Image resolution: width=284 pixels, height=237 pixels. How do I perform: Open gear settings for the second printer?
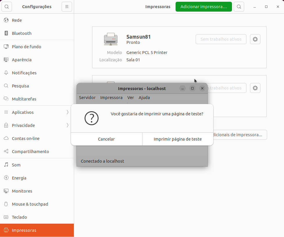coord(255,88)
